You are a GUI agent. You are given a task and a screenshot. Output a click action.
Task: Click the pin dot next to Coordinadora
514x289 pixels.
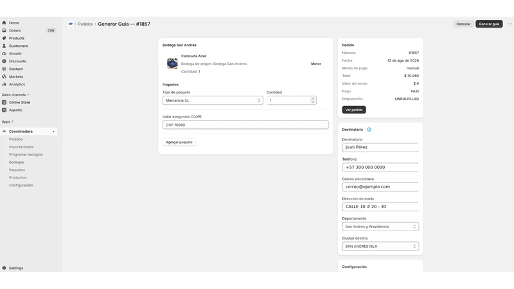pos(53,132)
